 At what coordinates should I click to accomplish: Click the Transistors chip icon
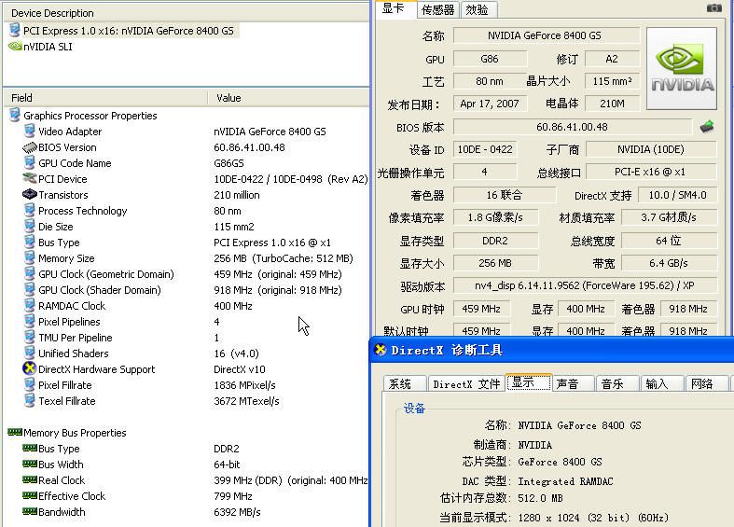click(x=30, y=194)
